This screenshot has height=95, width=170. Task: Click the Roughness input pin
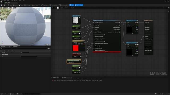pyautogui.click(x=145, y=27)
